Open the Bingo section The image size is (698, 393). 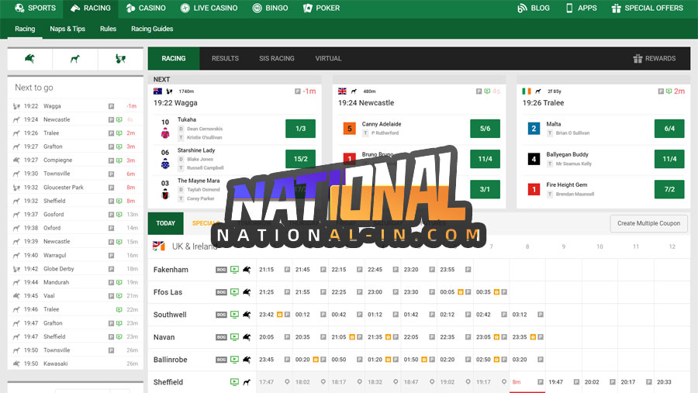(x=270, y=8)
